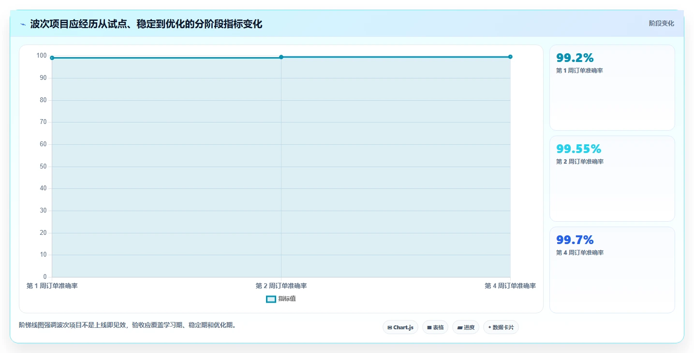Click card caption 第 1 周订单准确率 under 99.2%
Viewport: 694px width, 353px height.
coord(579,71)
